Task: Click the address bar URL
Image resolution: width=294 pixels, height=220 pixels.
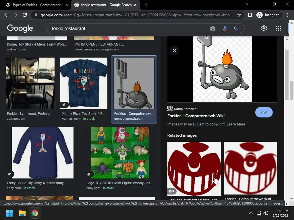Action: pyautogui.click(x=136, y=15)
